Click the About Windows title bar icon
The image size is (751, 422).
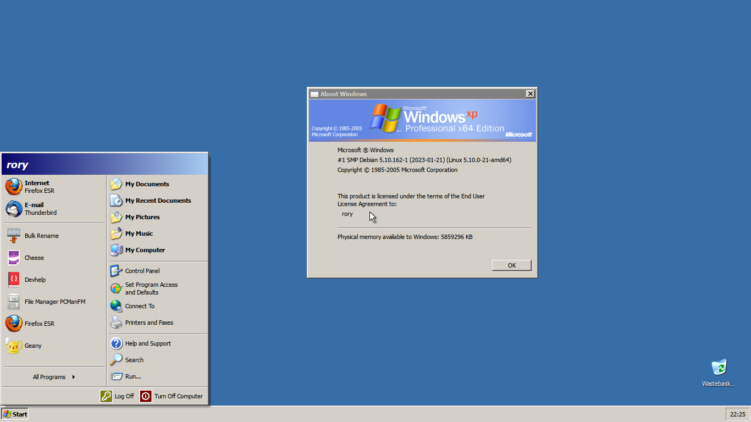[x=314, y=94]
